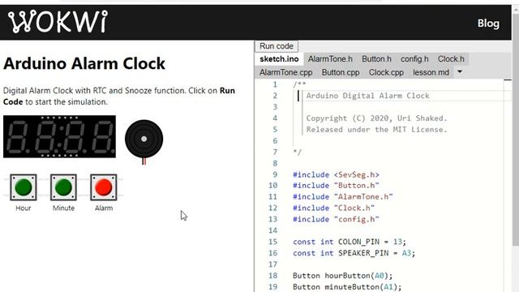Switch to sketch.ino tab
The height and width of the screenshot is (292, 519).
coord(279,59)
